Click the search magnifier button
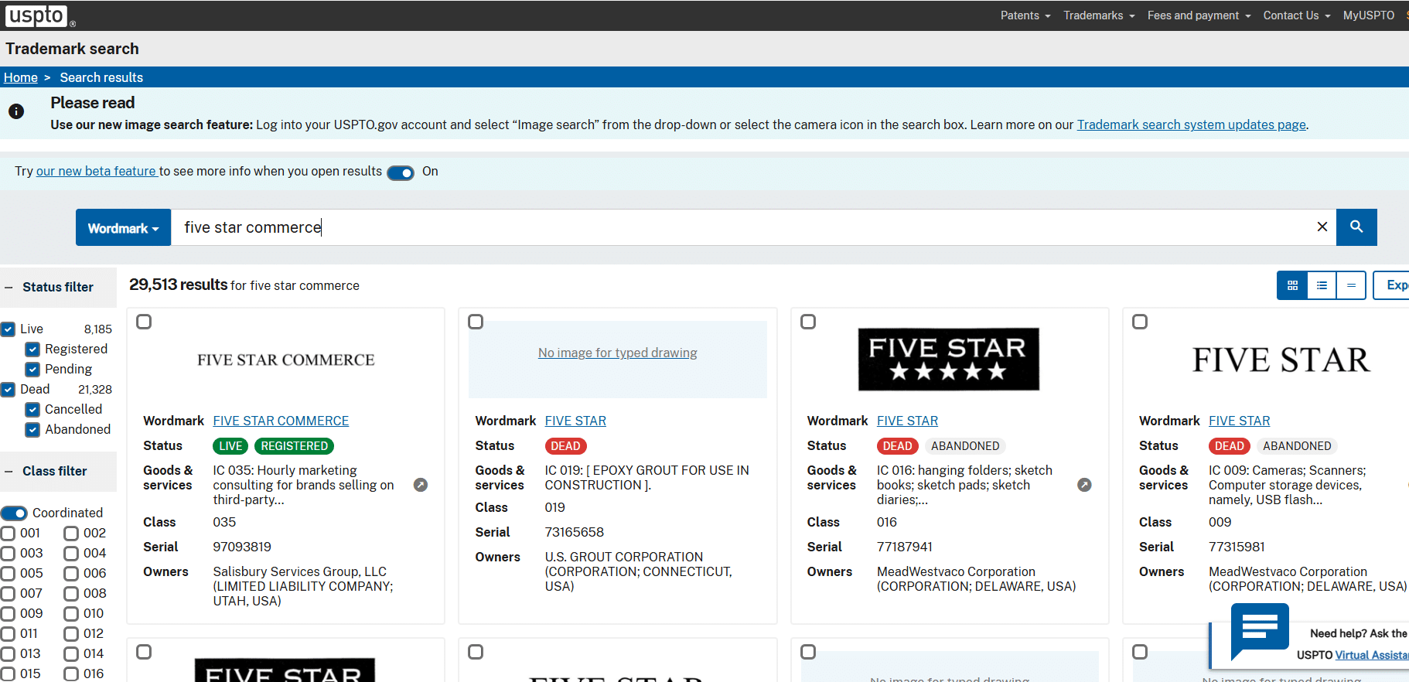The height and width of the screenshot is (682, 1409). 1356,227
